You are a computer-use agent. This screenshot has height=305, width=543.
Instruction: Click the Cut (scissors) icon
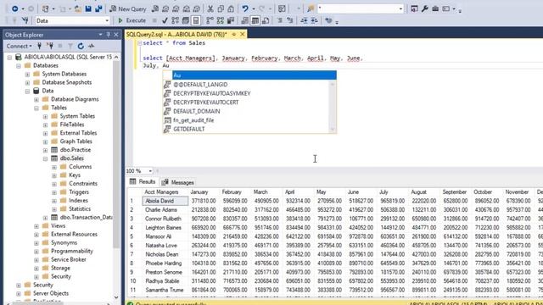coord(210,8)
